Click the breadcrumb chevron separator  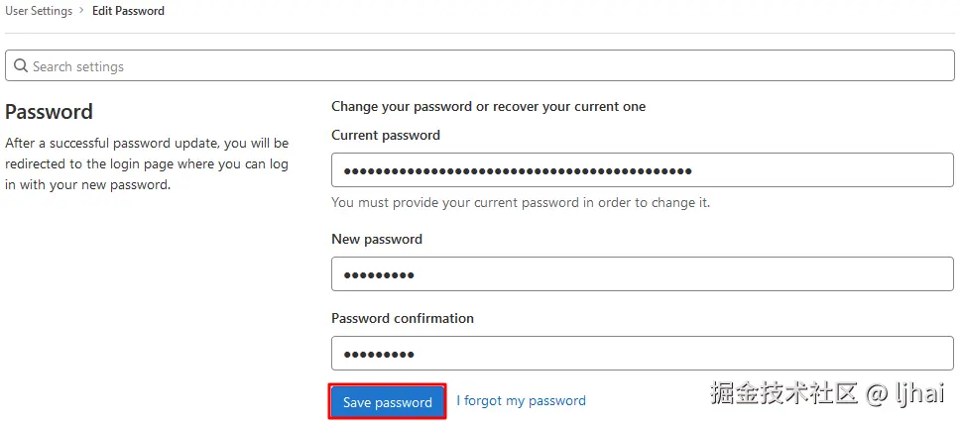pyautogui.click(x=83, y=11)
